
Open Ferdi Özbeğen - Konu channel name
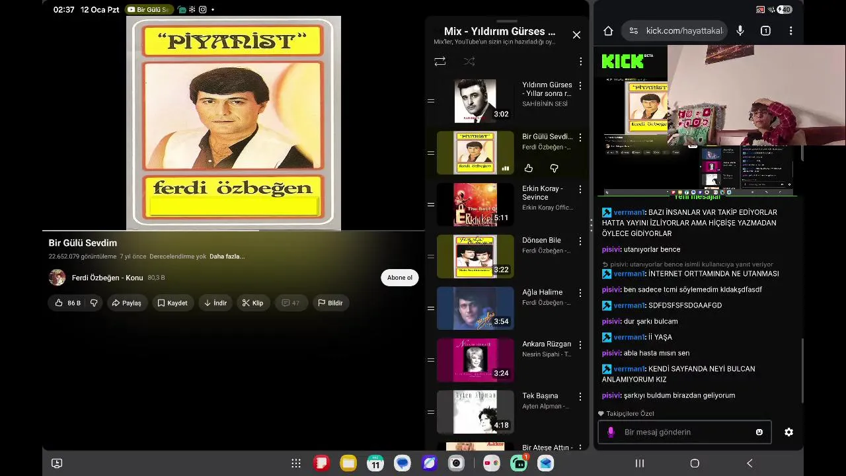[x=108, y=278]
